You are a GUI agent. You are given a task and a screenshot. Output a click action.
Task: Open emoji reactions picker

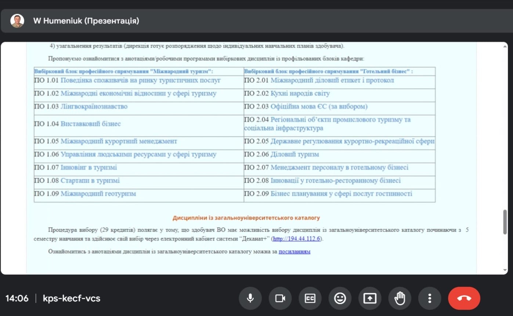(x=340, y=298)
